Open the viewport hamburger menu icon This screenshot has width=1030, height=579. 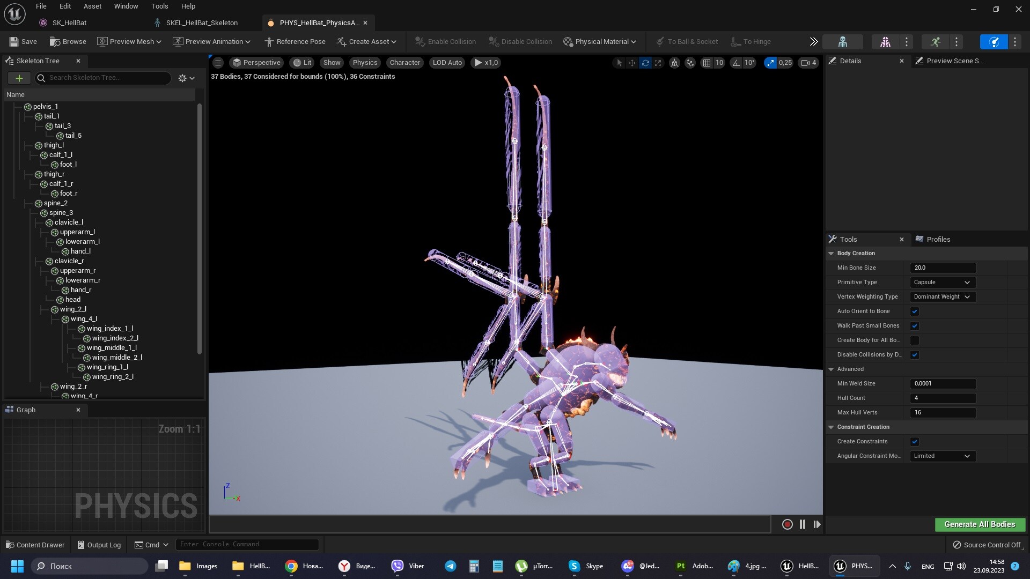tap(218, 63)
